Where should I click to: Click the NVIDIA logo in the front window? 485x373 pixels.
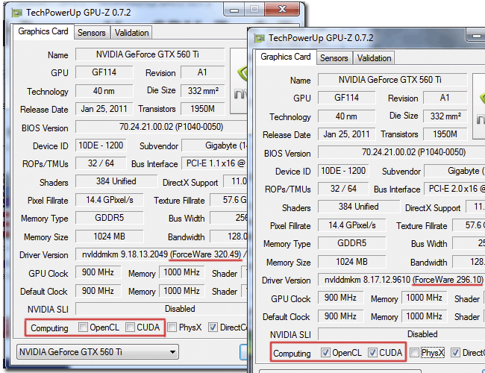[x=479, y=107]
